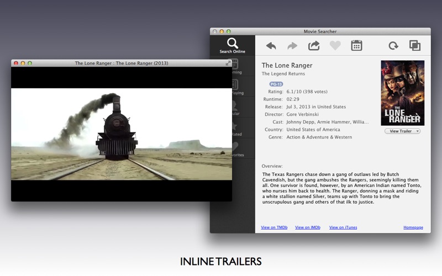Open the Top Rated star sidebar item
Viewport: 442px width, 276px height.
click(x=236, y=129)
